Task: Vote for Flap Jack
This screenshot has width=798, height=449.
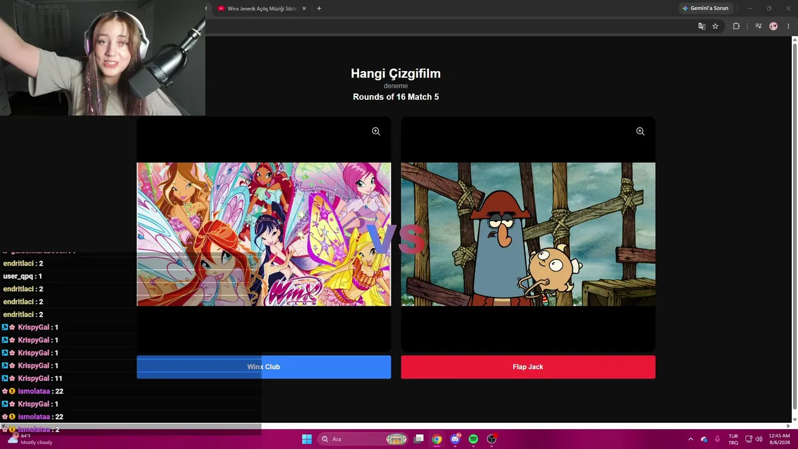Action: [x=528, y=367]
